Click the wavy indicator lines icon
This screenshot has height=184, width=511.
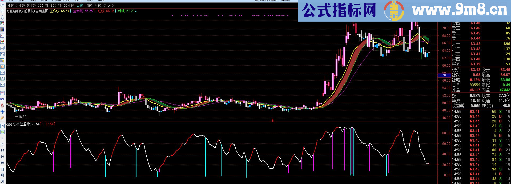click(2, 93)
